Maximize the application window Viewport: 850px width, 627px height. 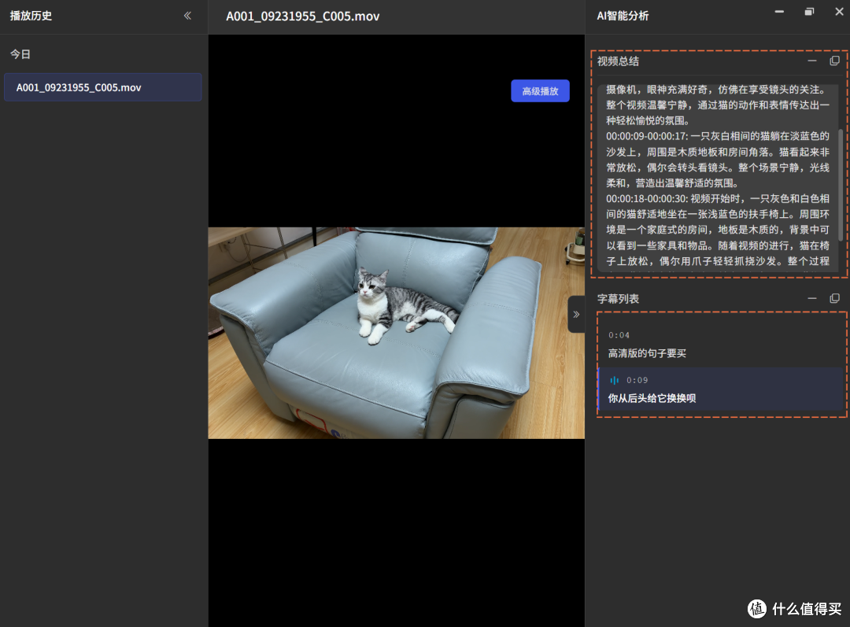(x=809, y=11)
